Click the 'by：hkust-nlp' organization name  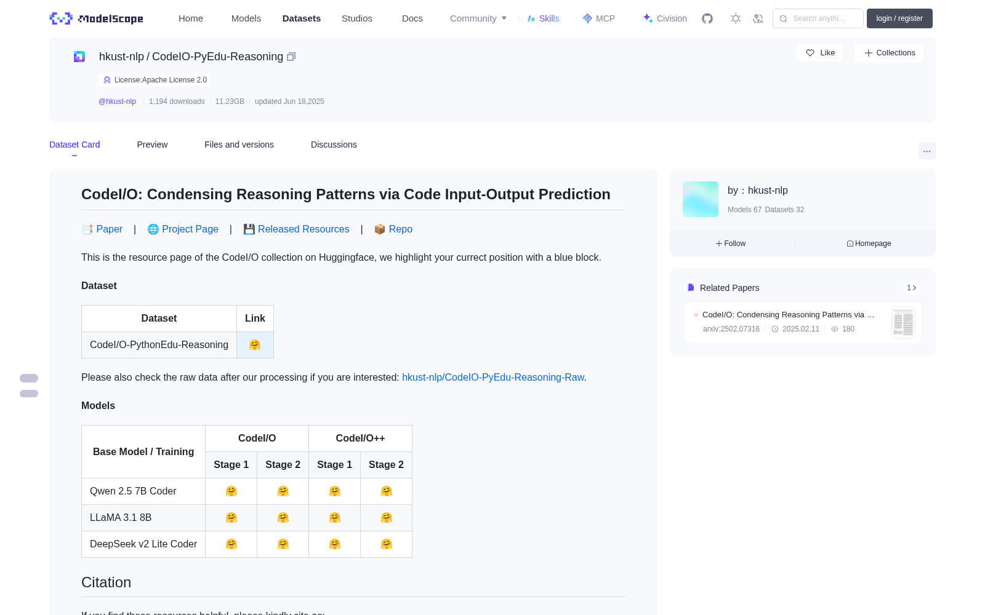click(758, 190)
